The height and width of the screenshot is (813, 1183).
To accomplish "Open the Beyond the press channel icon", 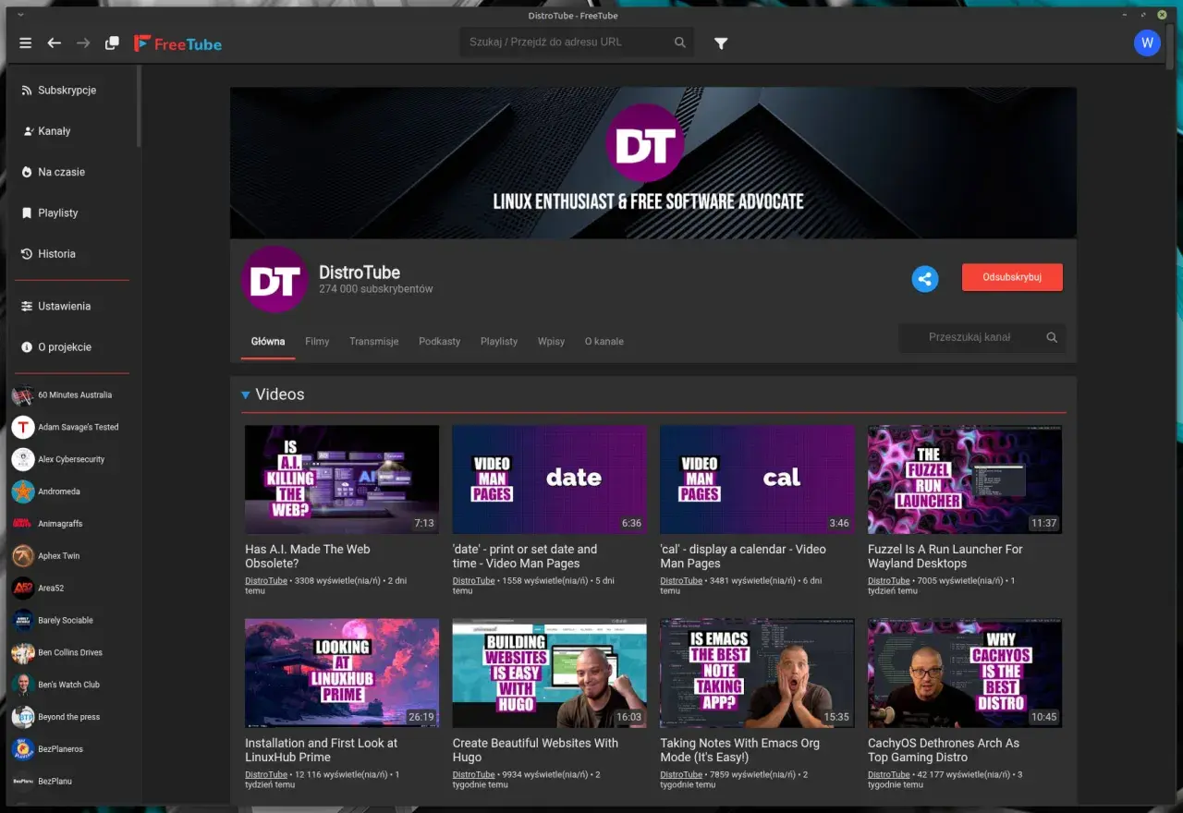I will coord(23,717).
